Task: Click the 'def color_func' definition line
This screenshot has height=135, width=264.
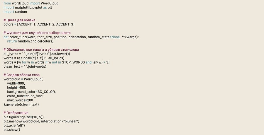Action: pos(71,37)
